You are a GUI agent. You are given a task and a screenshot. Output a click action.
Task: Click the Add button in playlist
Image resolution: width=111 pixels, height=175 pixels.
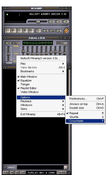(x=6, y=172)
